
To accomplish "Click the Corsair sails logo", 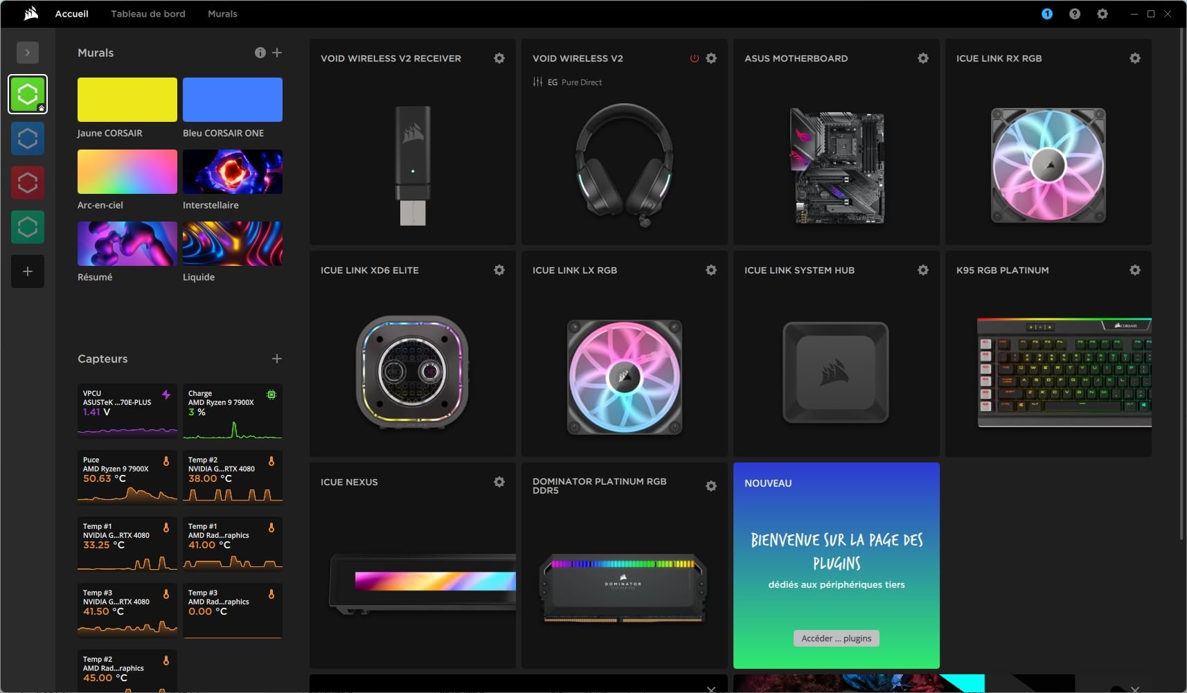I will pos(30,14).
